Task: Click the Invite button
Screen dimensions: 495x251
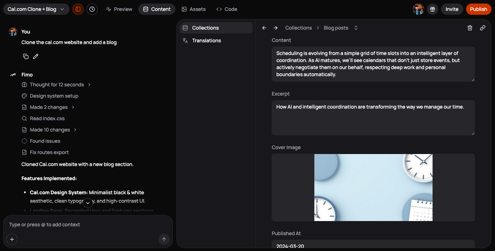Action: pos(452,9)
